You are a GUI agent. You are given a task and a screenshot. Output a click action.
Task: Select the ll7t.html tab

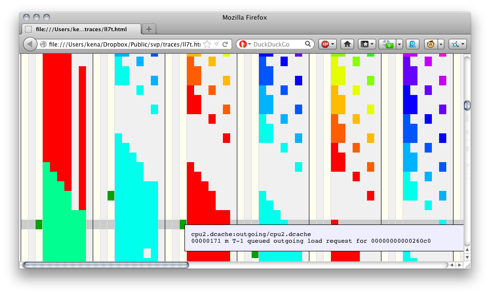click(x=81, y=29)
